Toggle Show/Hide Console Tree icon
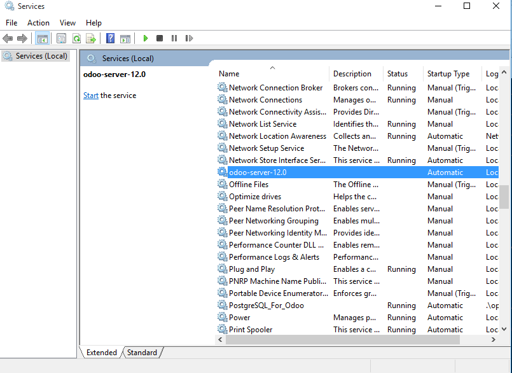The height and width of the screenshot is (373, 512). pos(42,39)
